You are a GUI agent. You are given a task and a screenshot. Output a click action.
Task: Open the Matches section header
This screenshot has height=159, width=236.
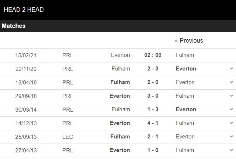(14, 26)
